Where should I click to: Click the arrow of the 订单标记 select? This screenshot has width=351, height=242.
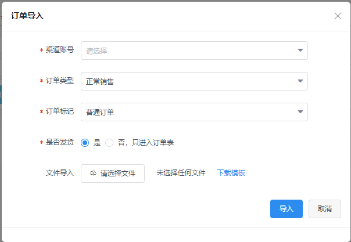point(300,111)
